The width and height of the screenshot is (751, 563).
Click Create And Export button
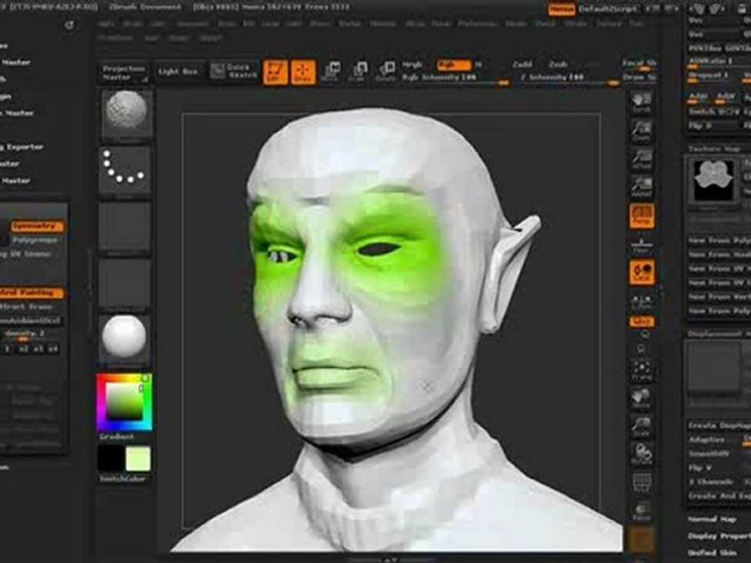720,496
